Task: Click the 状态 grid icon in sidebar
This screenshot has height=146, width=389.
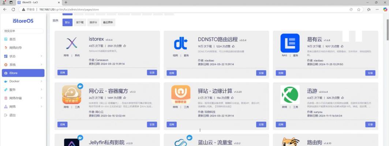Action: [6, 56]
